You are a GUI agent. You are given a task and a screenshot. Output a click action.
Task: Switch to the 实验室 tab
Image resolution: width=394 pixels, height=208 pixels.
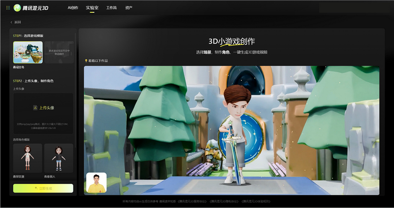(x=92, y=8)
